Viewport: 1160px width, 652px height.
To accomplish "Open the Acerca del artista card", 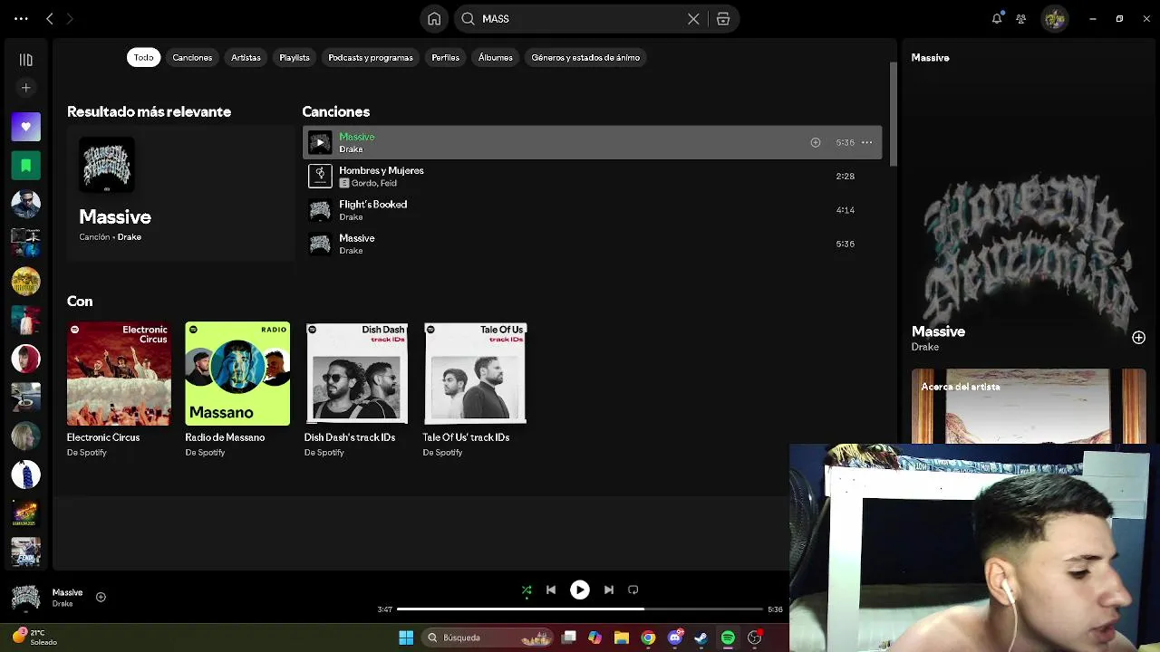I will coord(1029,406).
